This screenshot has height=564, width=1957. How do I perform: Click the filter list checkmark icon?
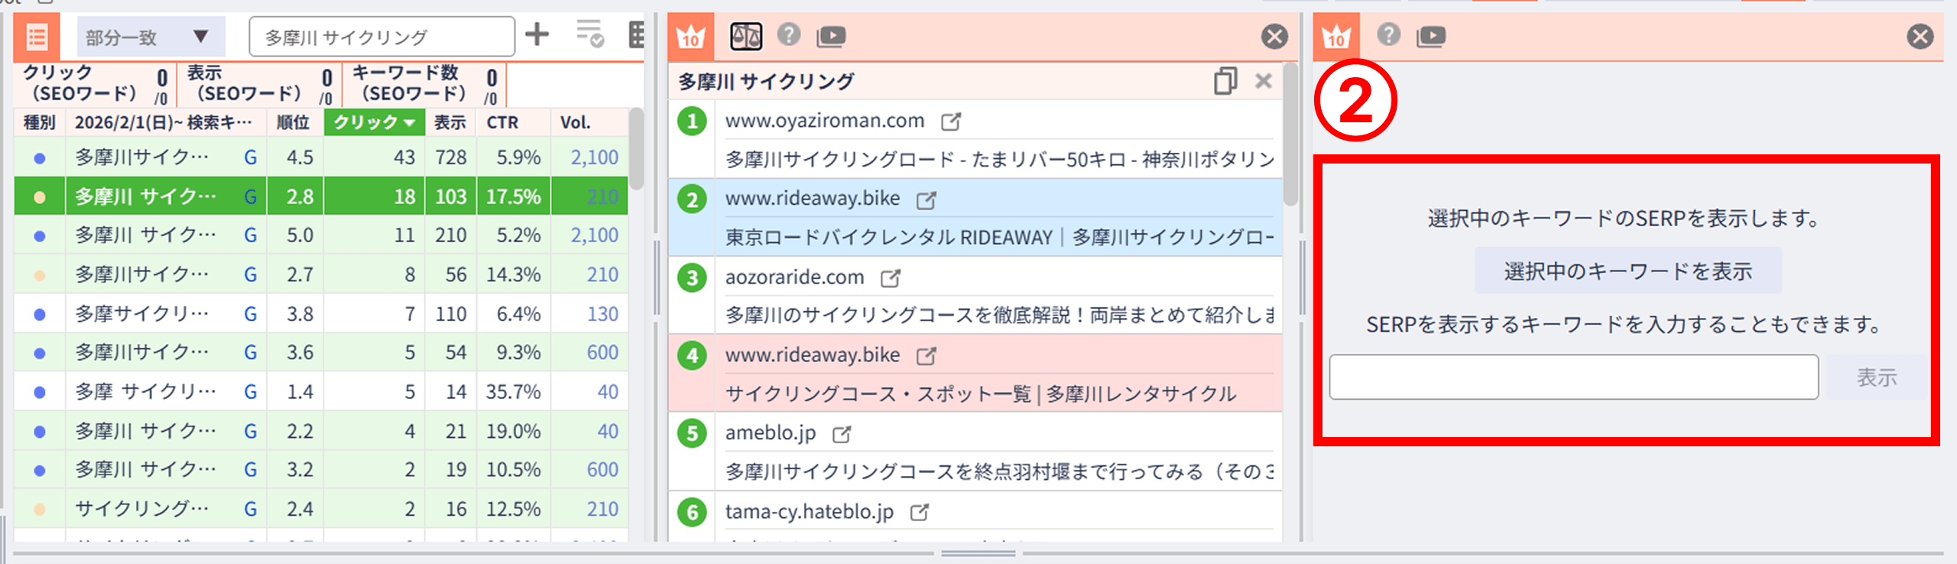tap(589, 34)
